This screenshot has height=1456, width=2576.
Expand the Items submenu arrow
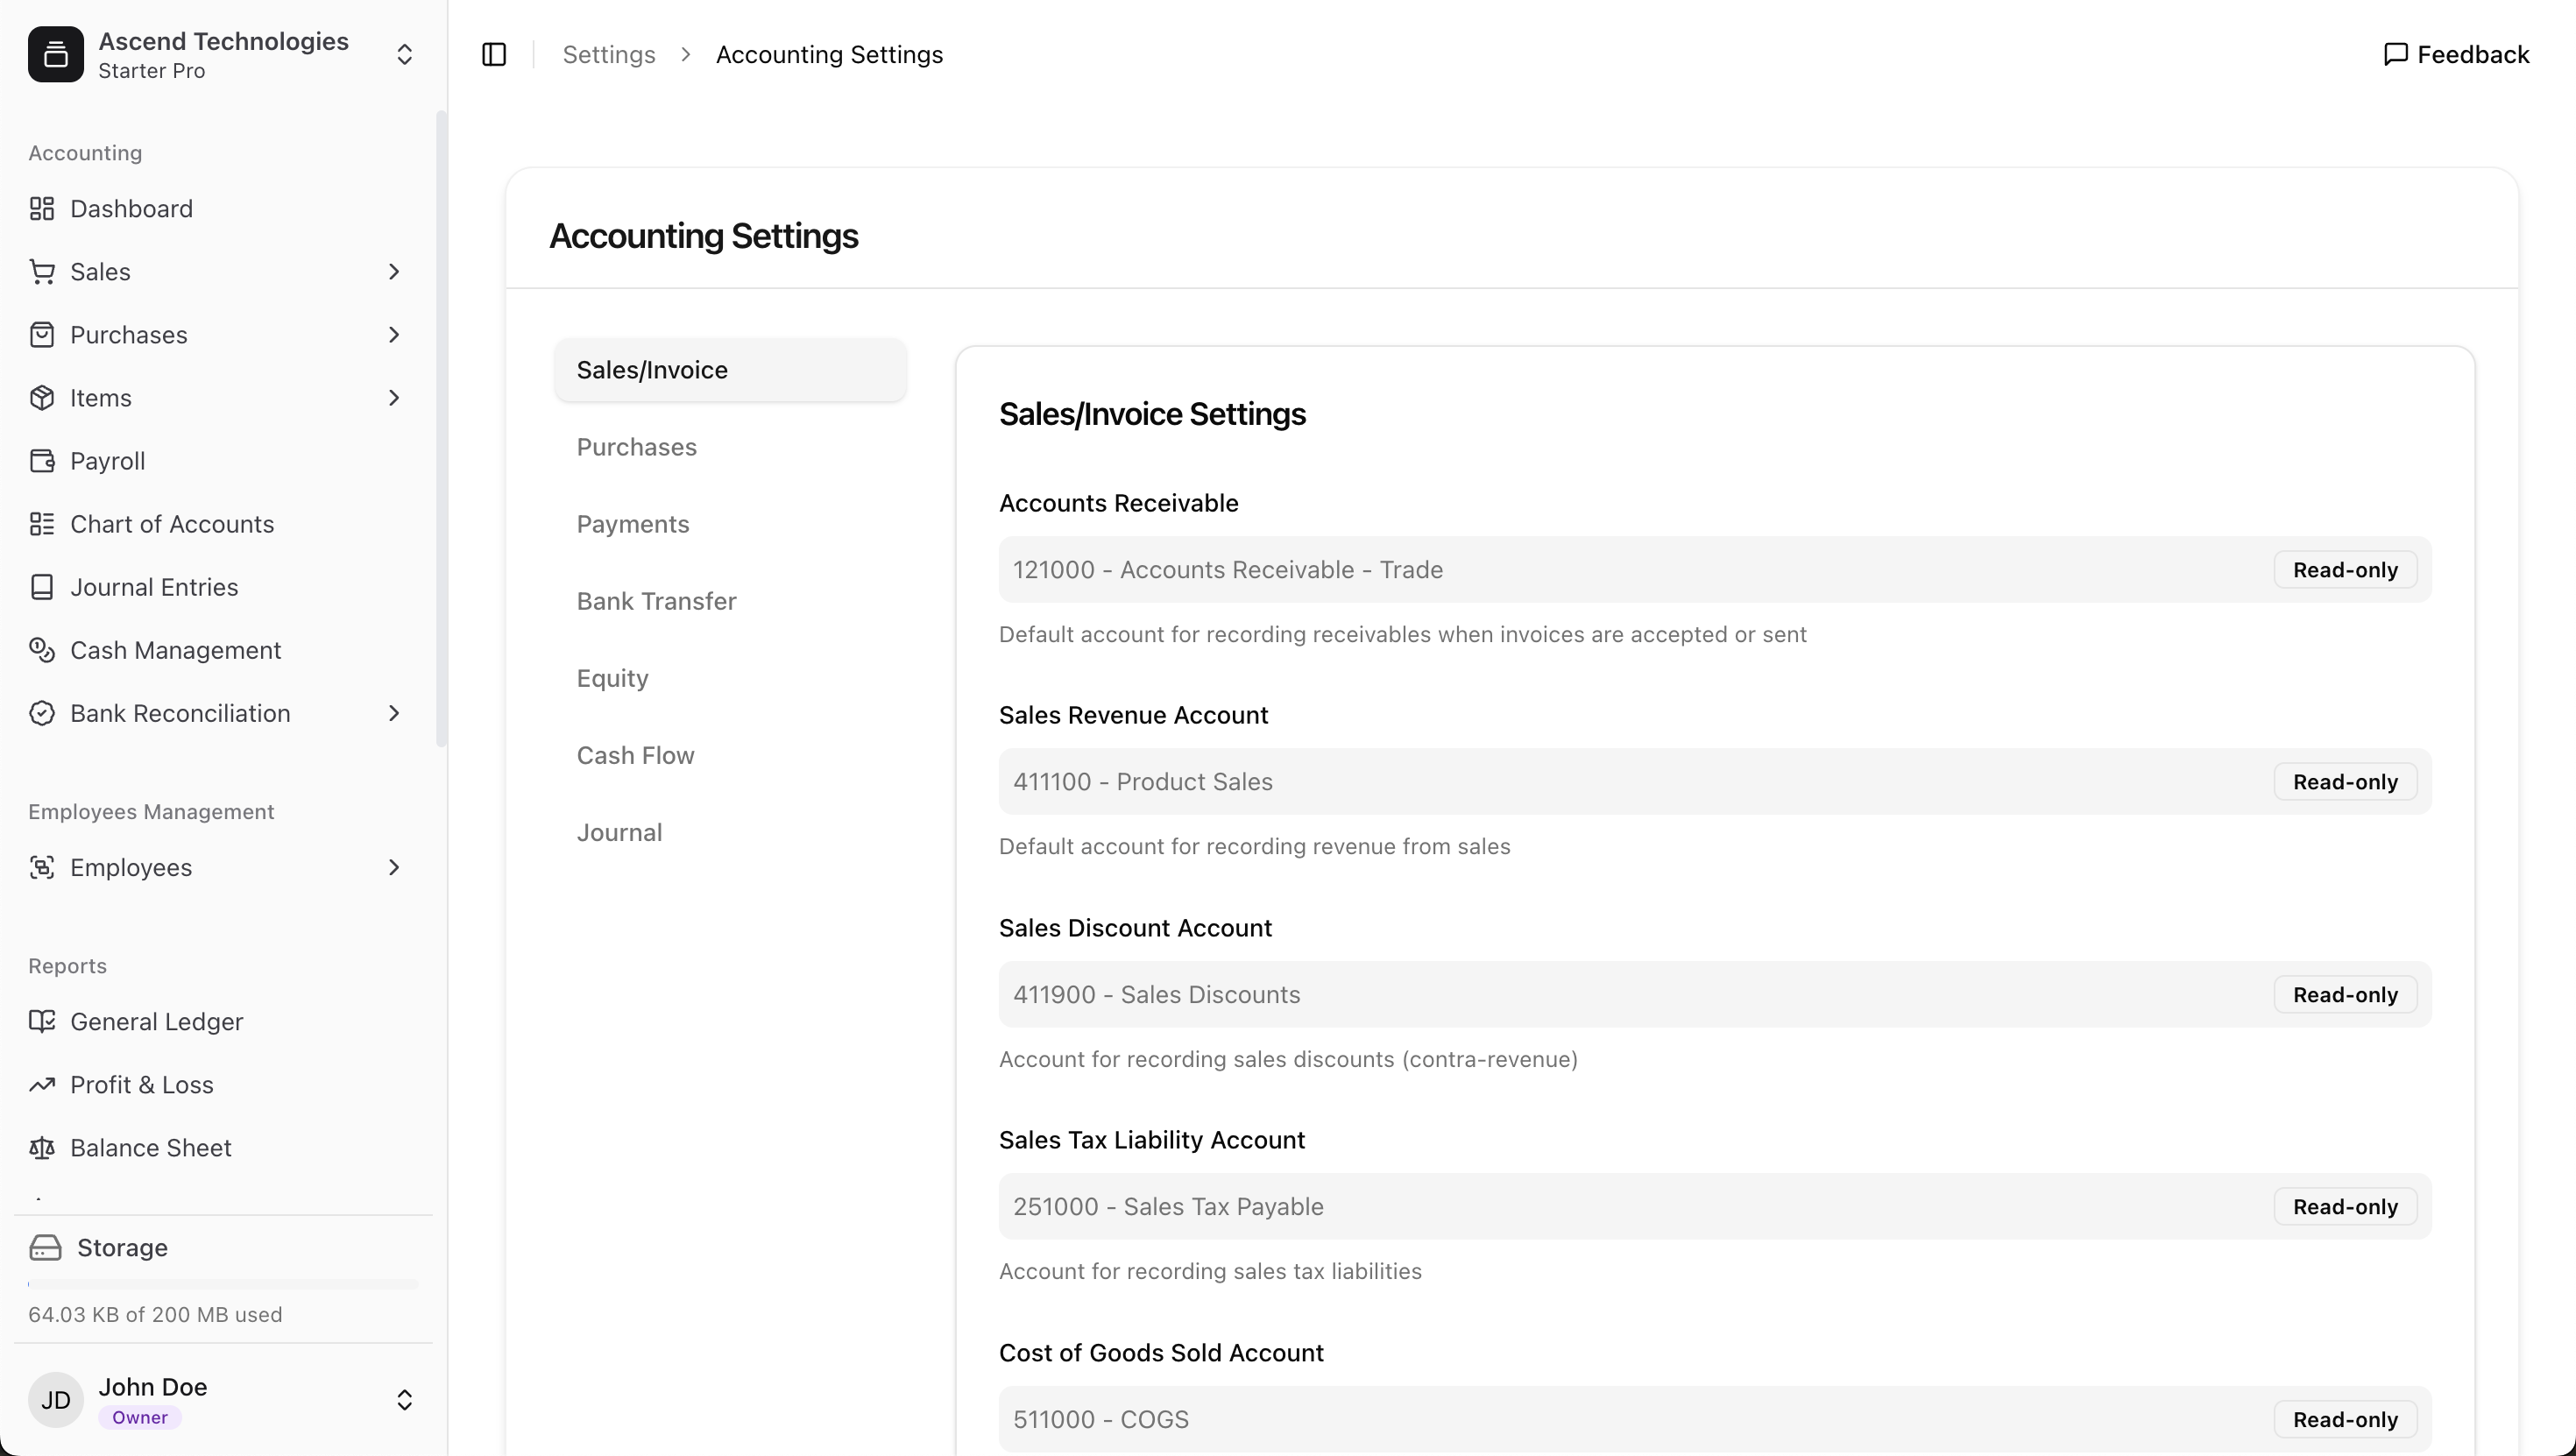pyautogui.click(x=394, y=397)
